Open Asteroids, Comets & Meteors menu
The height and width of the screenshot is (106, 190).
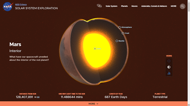click(154, 6)
